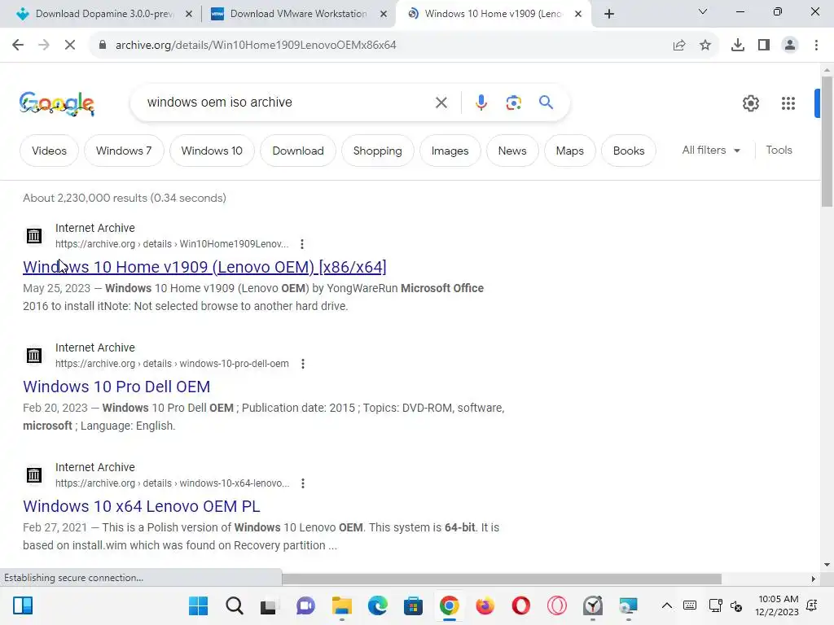The width and height of the screenshot is (834, 625).
Task: View site info lock icon
Action: (102, 46)
